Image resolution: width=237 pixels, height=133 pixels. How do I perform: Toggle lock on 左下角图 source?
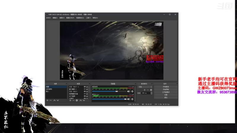pos(87,96)
